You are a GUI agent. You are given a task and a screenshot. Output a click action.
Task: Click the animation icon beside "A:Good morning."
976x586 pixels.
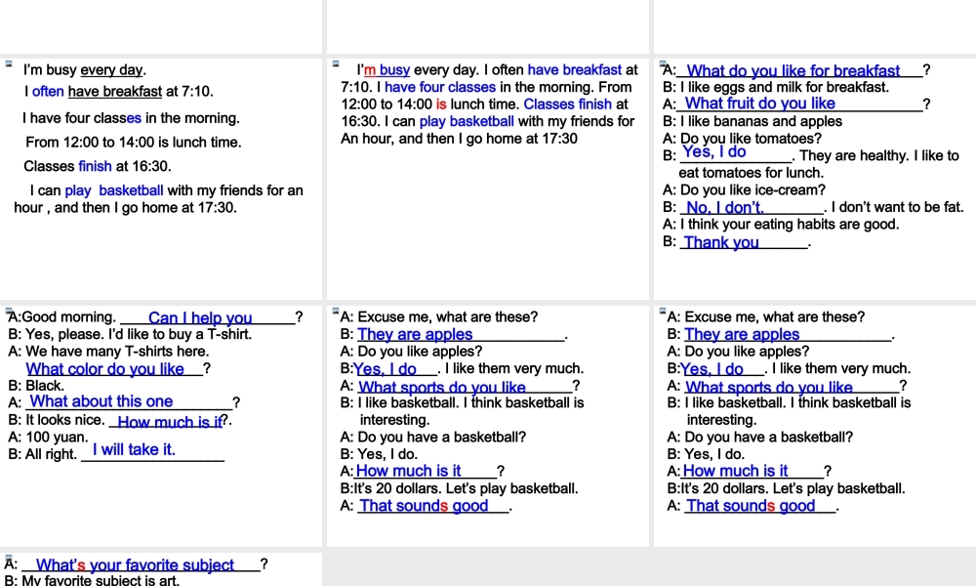pos(9,311)
